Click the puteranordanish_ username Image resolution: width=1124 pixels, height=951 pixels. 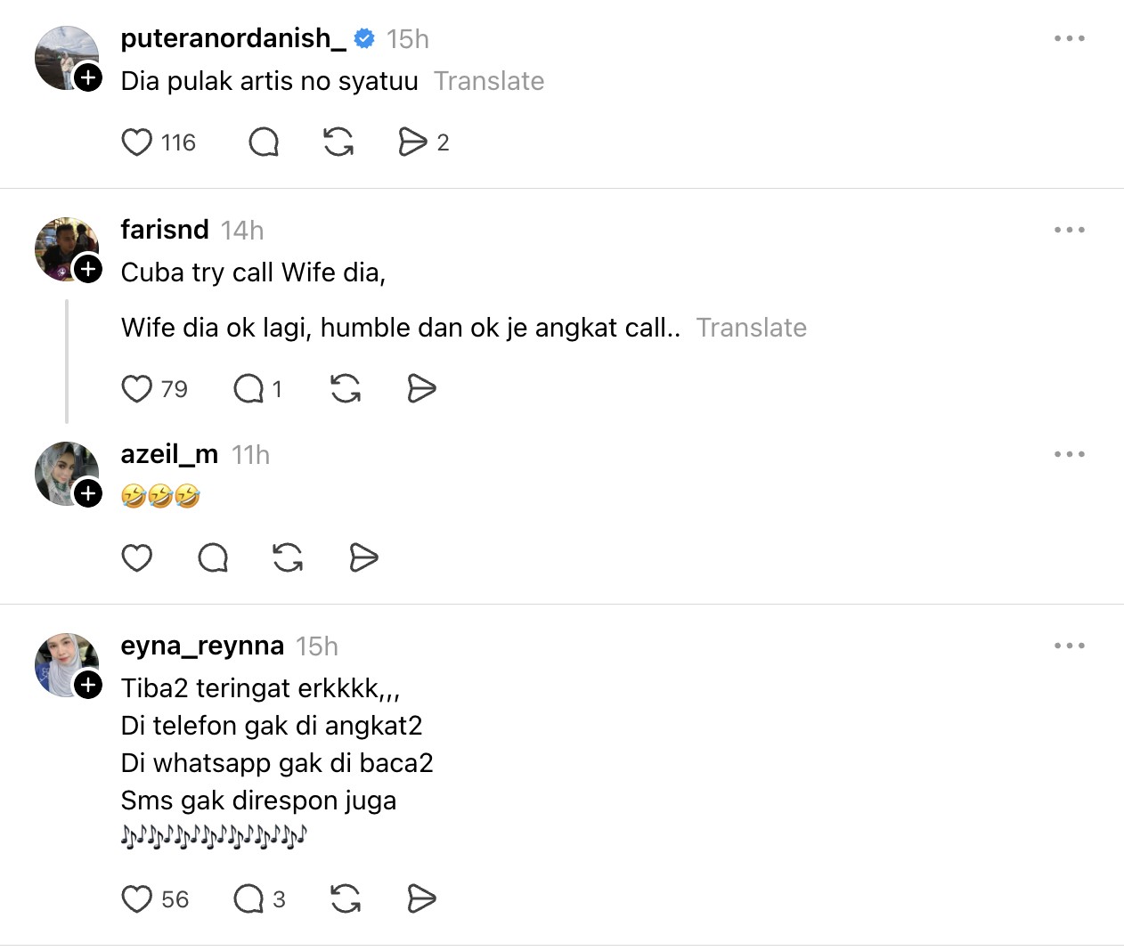coord(233,38)
